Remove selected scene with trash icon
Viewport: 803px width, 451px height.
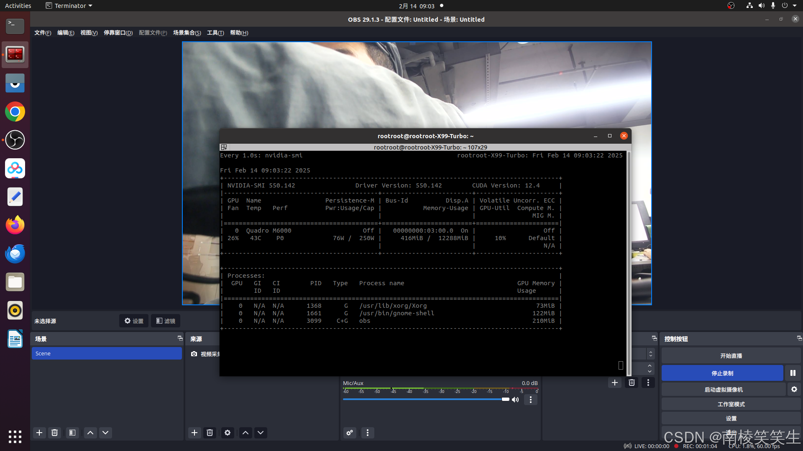tap(54, 433)
